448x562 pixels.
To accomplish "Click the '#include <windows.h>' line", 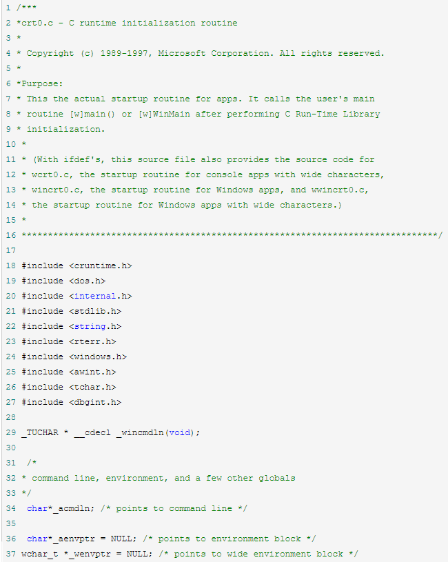I will click(x=74, y=357).
